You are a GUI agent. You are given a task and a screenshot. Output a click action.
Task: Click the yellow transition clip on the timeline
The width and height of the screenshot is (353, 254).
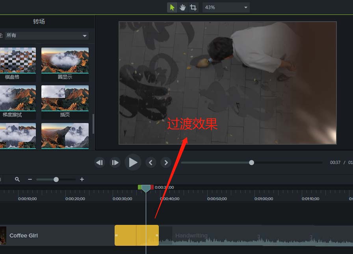137,235
